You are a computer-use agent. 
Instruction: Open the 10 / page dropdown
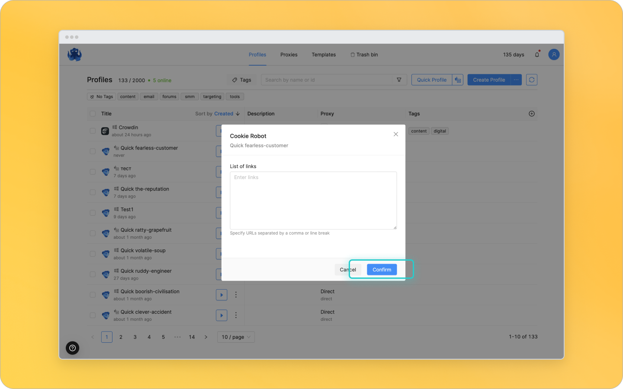tap(235, 337)
